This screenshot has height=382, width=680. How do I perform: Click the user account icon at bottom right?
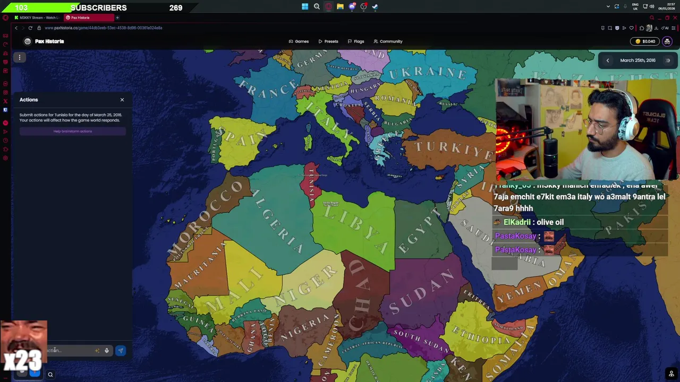point(671,375)
